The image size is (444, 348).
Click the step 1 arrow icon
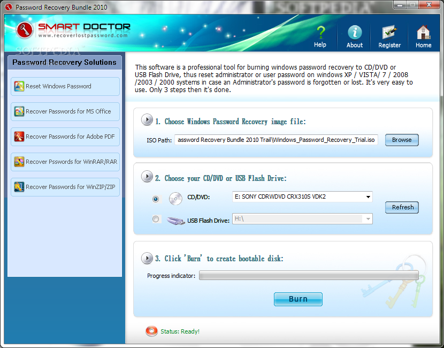pos(147,120)
